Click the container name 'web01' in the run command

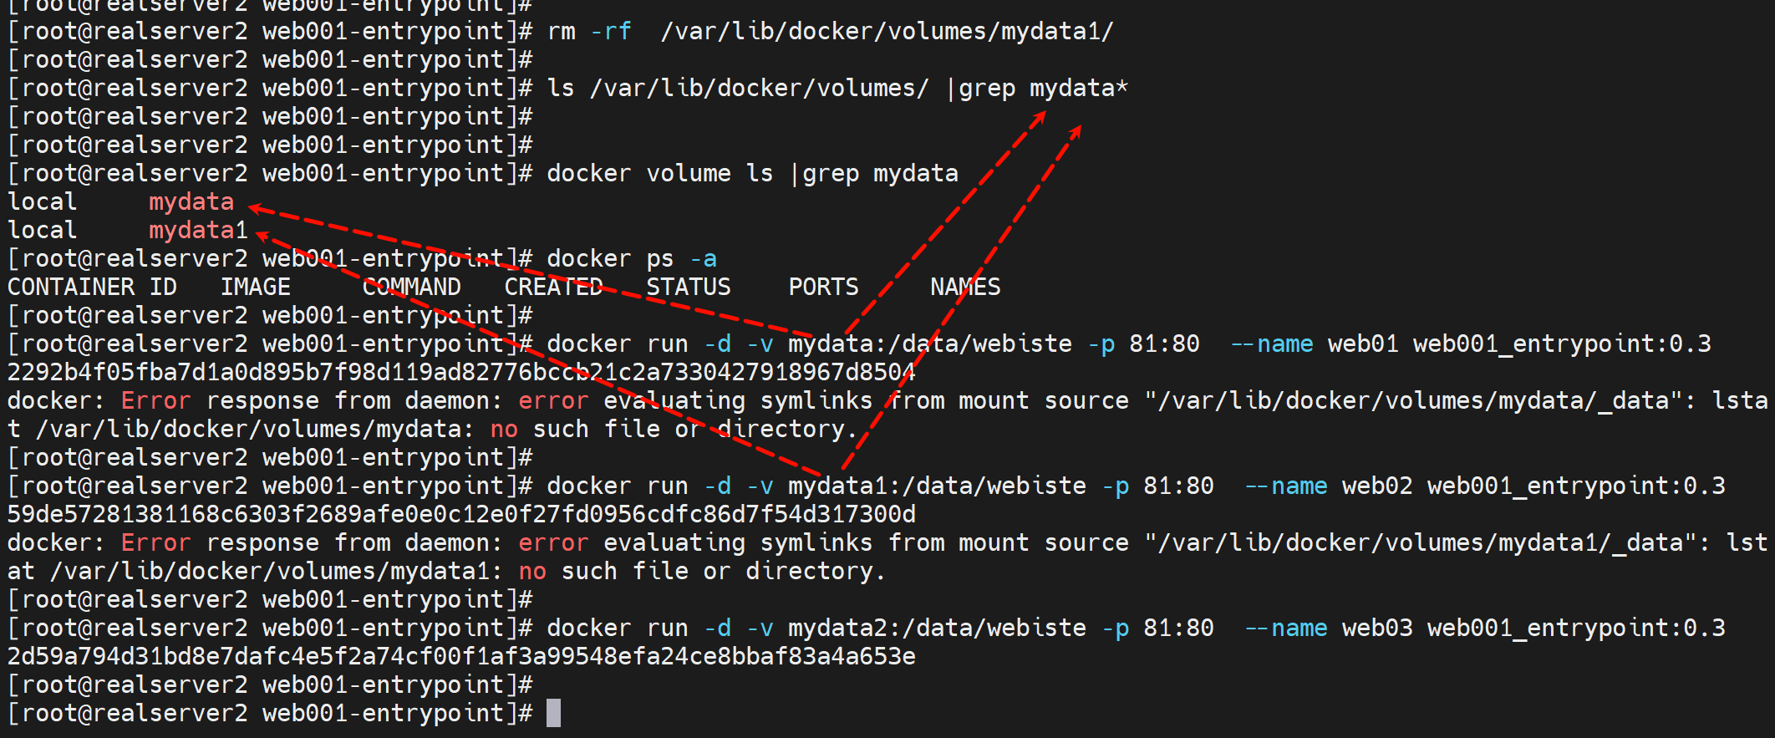1362,344
